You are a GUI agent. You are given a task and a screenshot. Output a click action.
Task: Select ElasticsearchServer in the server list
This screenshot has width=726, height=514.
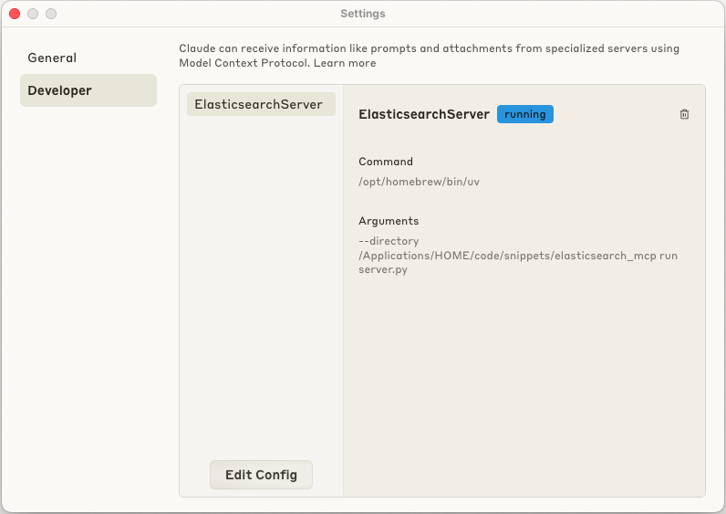click(x=261, y=104)
